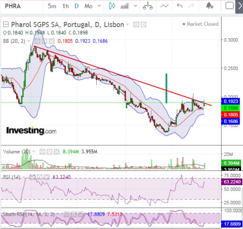243x229 pixels.
Task: Click the RSI value 63.2240 in legend
Action: click(61, 177)
